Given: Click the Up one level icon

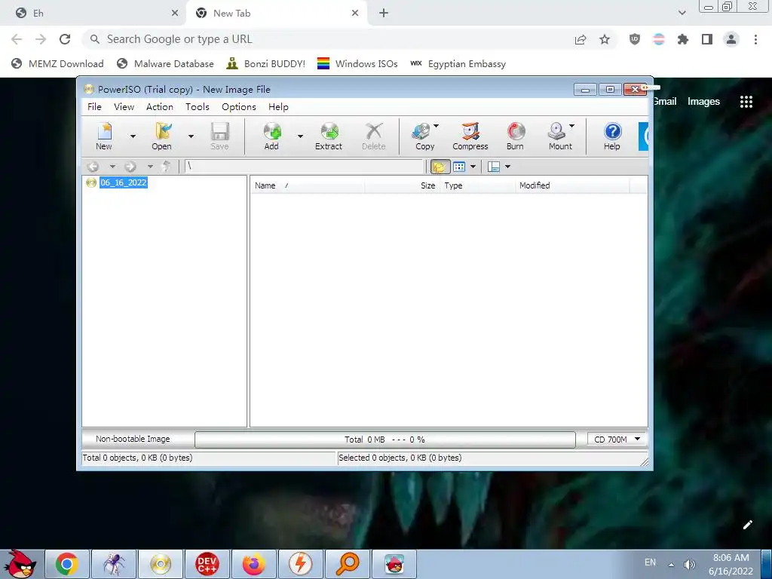Looking at the screenshot, I should pyautogui.click(x=167, y=167).
